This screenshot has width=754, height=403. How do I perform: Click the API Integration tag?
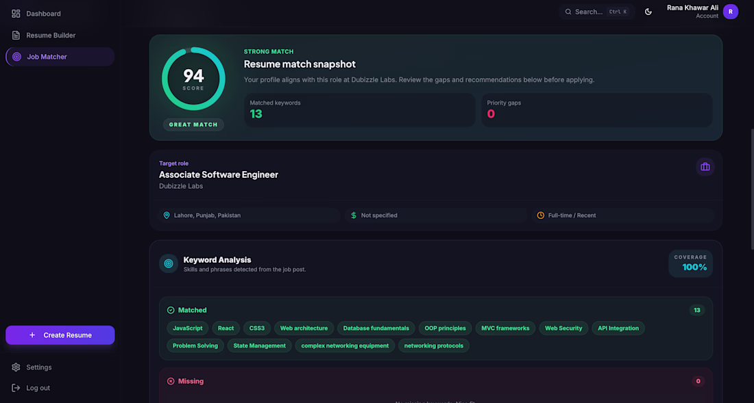pos(618,328)
